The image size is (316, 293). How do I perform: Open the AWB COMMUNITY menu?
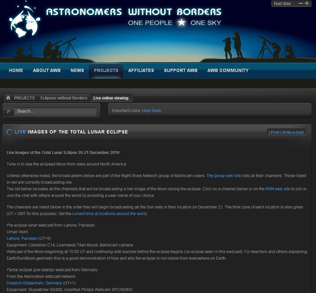pos(228,70)
